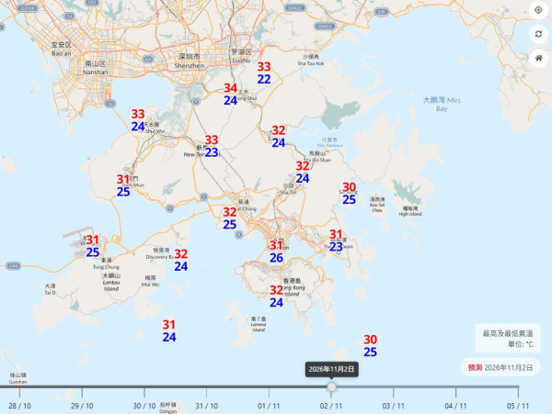Select 29 / 10 on the timeline
552x414 pixels.
(82, 406)
